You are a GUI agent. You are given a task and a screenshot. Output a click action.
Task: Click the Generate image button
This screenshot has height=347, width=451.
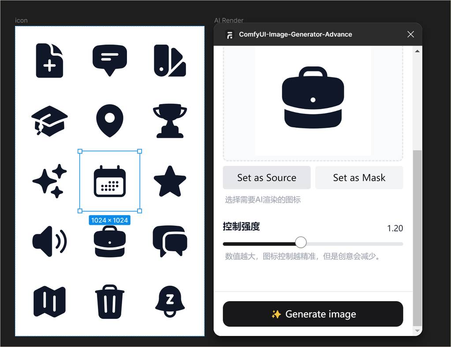tap(313, 314)
